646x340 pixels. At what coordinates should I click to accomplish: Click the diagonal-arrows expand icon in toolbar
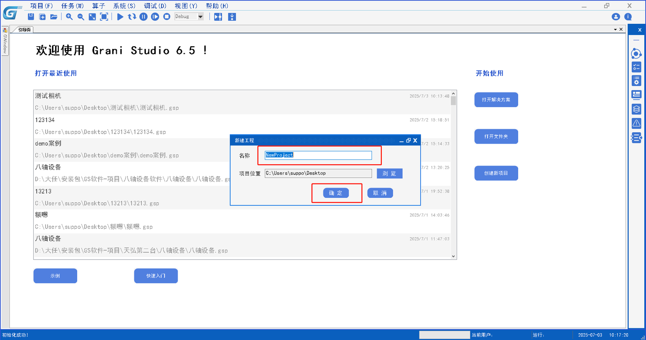pos(92,17)
